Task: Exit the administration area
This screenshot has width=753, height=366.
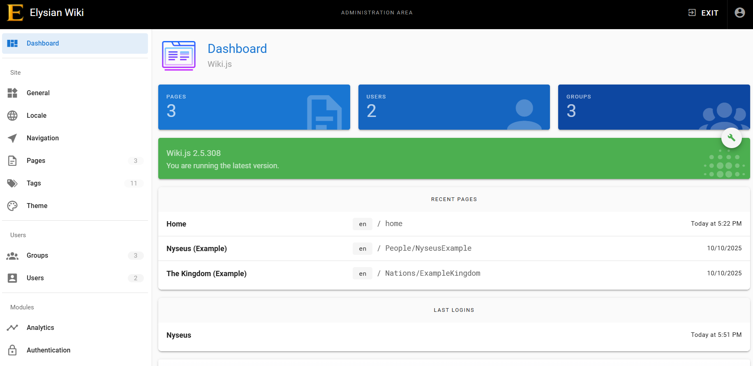Action: pos(703,13)
